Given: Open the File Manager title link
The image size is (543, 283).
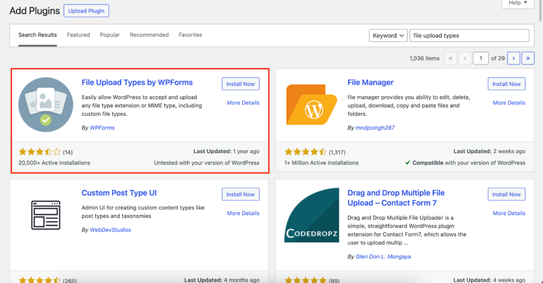Looking at the screenshot, I should (x=371, y=82).
